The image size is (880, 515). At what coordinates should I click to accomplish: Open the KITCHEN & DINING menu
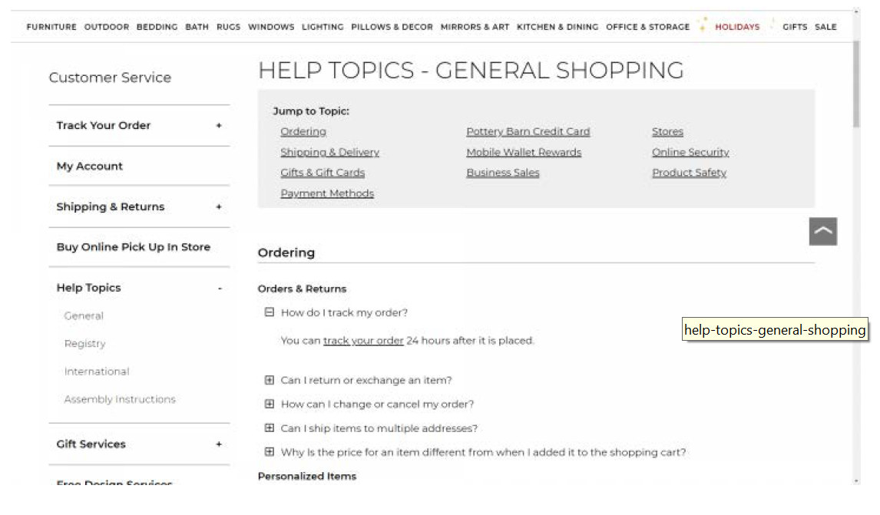(557, 27)
